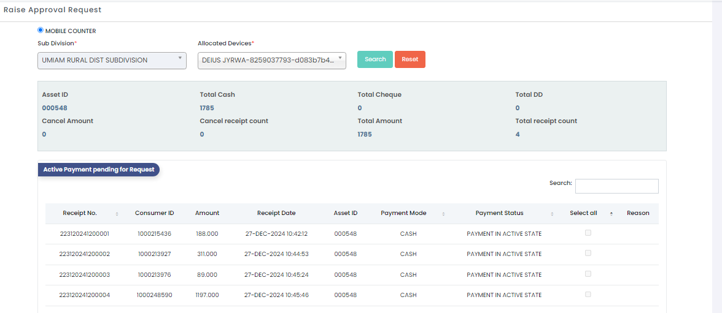Click the Reset button
This screenshot has height=313, width=722.
point(410,59)
